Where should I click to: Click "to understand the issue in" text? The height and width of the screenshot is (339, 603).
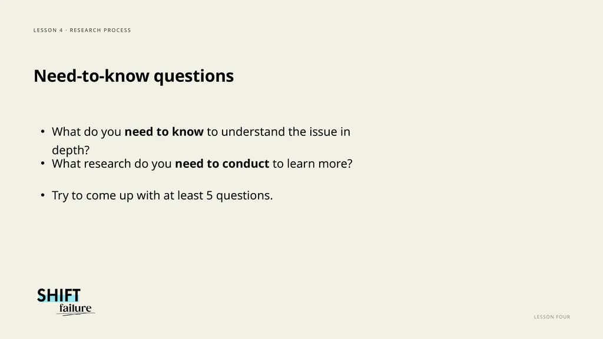279,132
